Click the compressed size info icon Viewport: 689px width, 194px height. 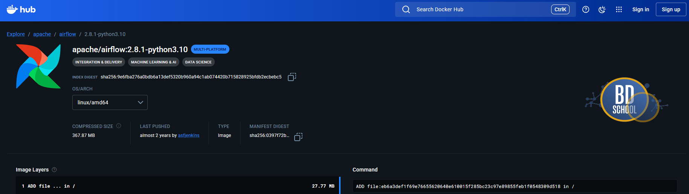click(x=119, y=126)
